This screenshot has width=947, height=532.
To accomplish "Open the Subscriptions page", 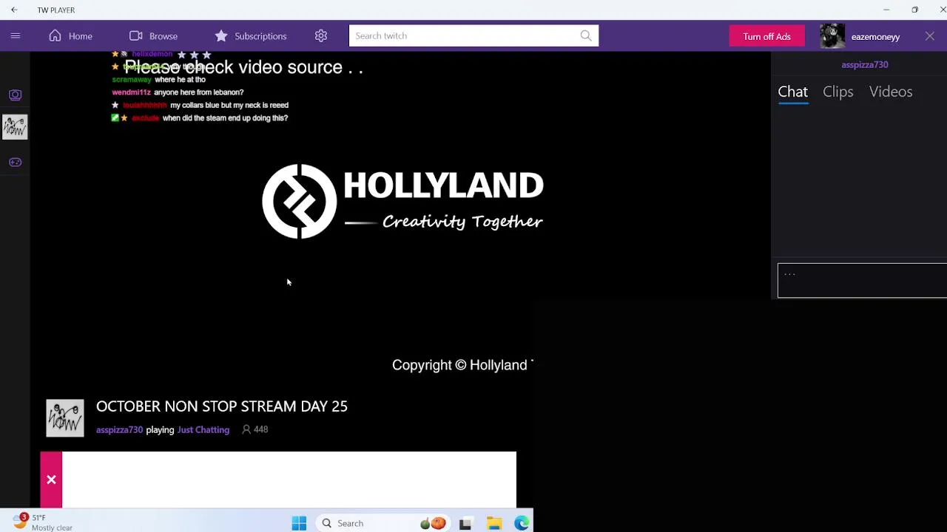I will click(250, 35).
